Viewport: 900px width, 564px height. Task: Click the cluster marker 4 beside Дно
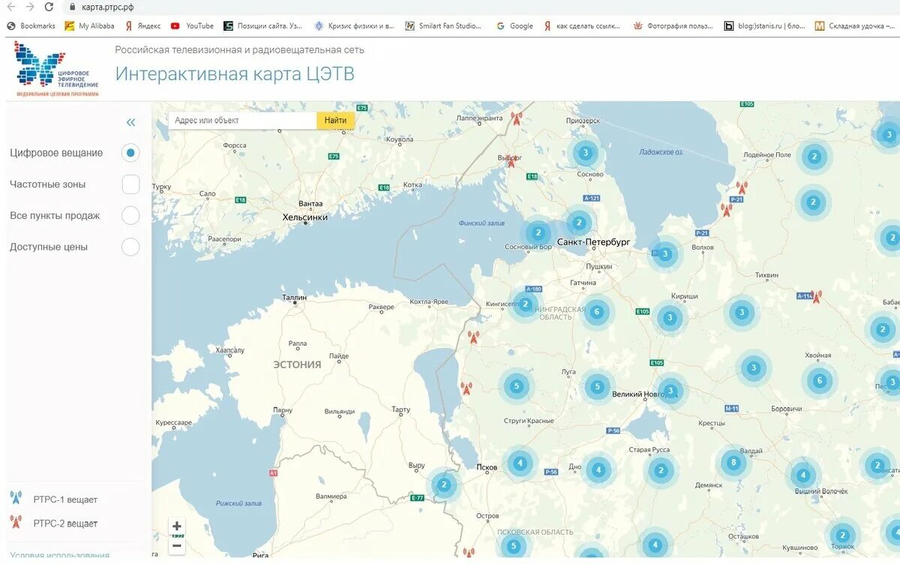coord(598,471)
